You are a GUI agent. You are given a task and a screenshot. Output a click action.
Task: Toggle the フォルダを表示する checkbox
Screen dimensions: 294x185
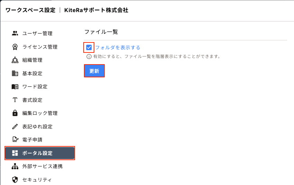[x=89, y=48]
